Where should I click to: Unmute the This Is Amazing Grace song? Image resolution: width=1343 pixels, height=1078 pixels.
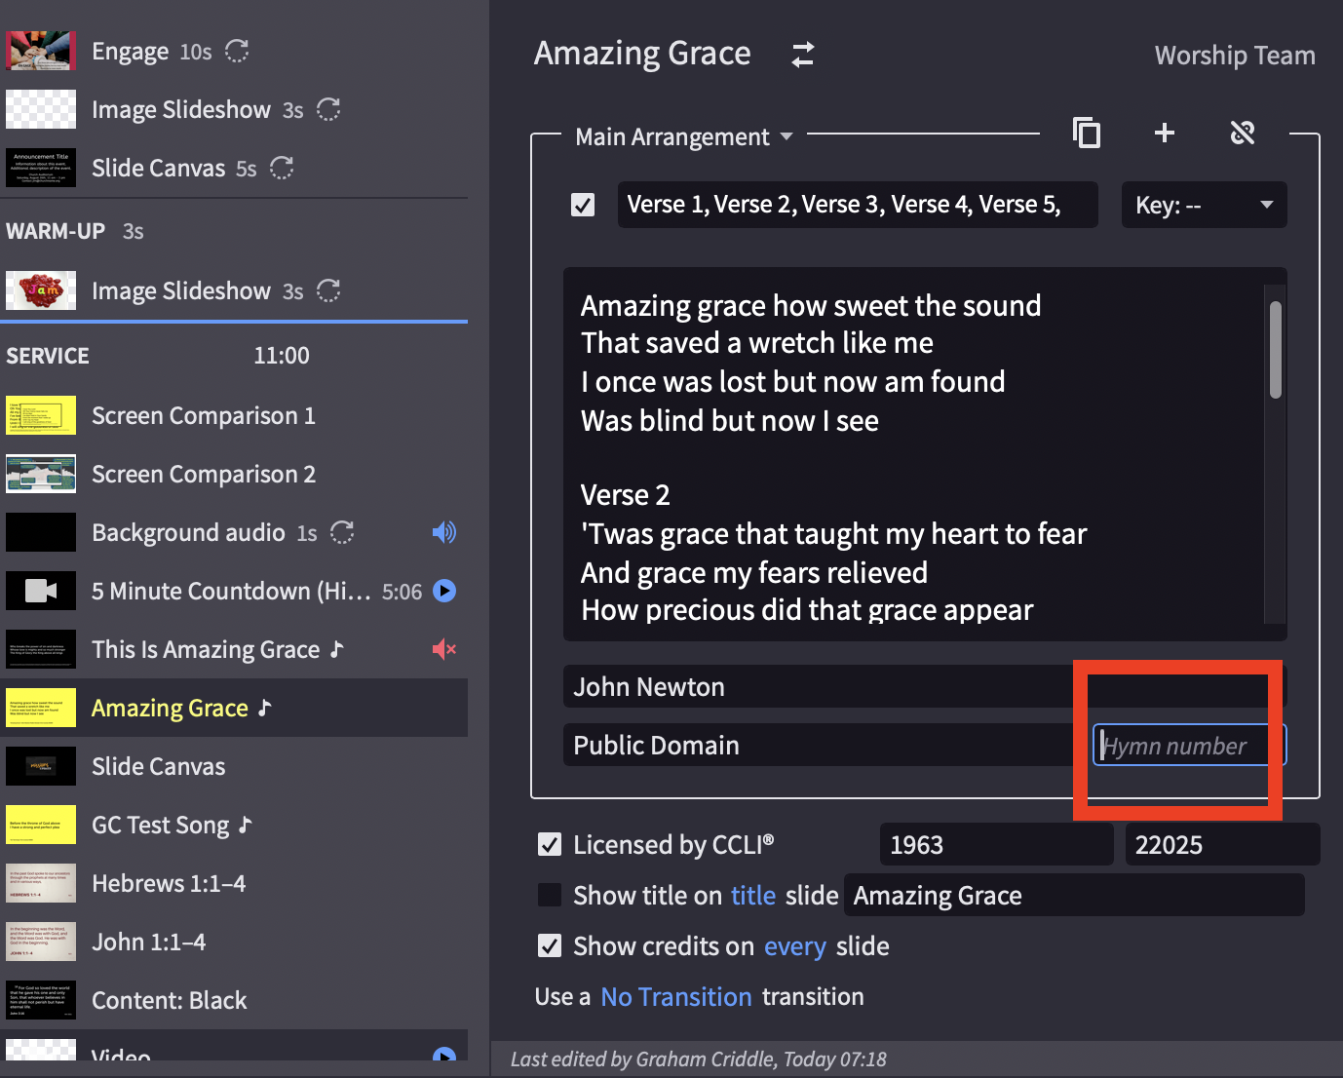pyautogui.click(x=443, y=649)
